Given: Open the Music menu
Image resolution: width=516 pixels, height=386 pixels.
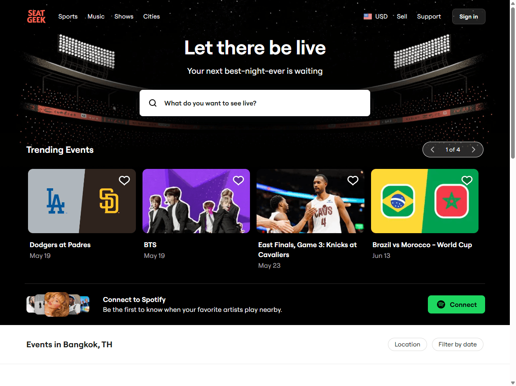Looking at the screenshot, I should click(x=96, y=16).
